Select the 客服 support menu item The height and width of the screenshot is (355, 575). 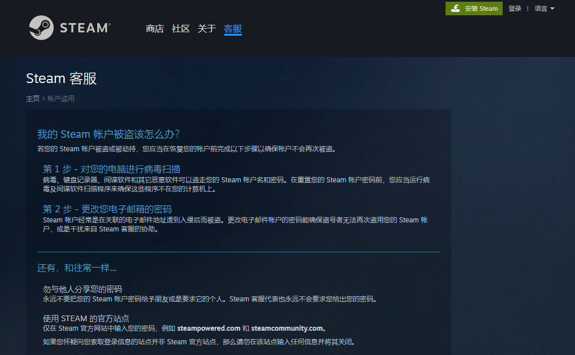[x=233, y=29]
